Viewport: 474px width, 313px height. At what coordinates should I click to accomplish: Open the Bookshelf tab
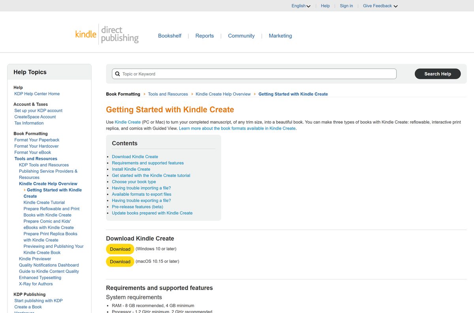pyautogui.click(x=170, y=36)
